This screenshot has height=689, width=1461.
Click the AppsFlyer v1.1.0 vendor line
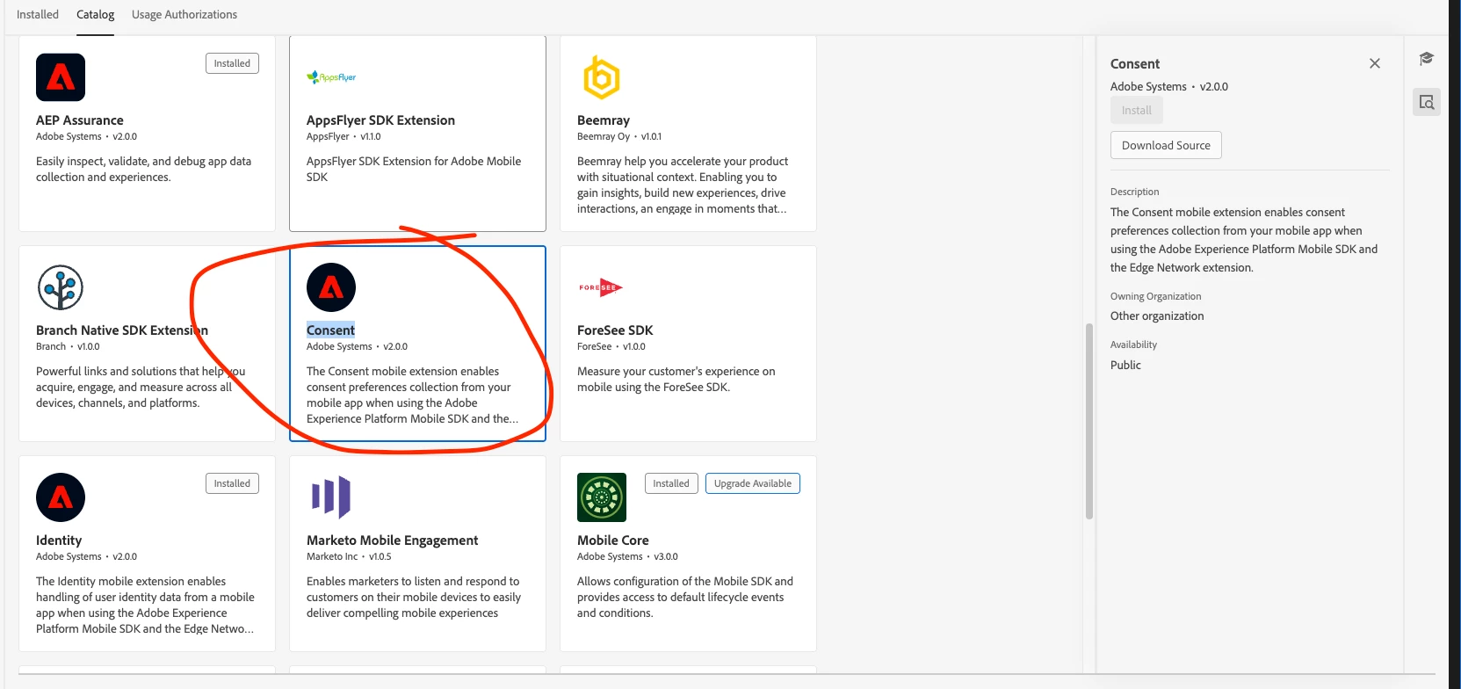click(344, 137)
